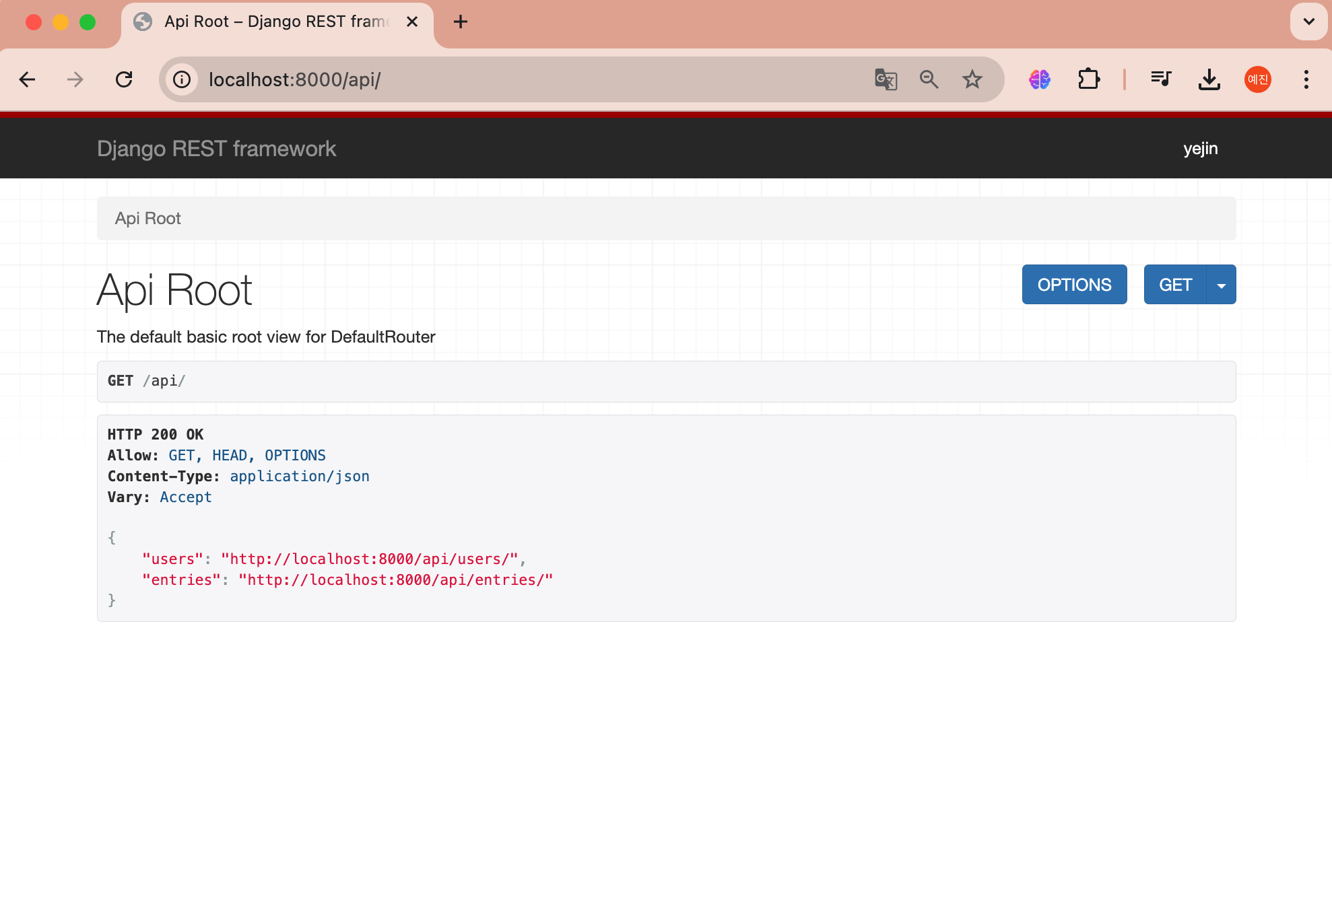The width and height of the screenshot is (1332, 910).
Task: Click the browser back arrow
Action: click(27, 79)
